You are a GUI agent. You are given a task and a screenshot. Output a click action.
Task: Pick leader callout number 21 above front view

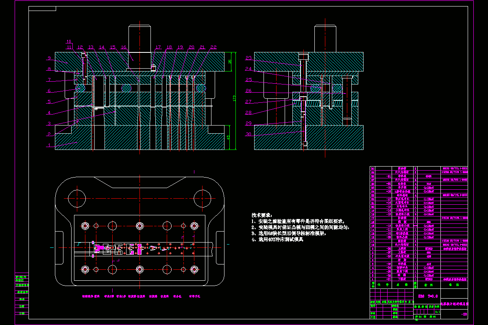coord(202,48)
